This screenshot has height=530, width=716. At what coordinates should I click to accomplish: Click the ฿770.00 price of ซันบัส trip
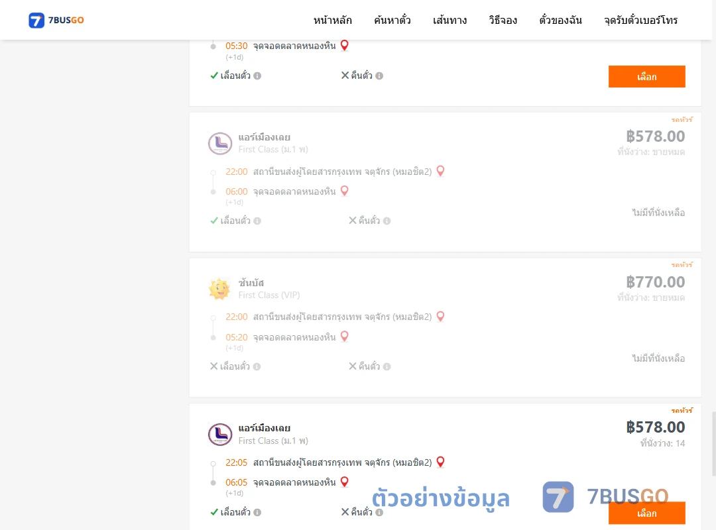point(655,282)
